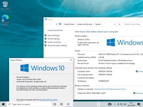
Task: Expand the address bar history dropdown
Action: click(115, 24)
